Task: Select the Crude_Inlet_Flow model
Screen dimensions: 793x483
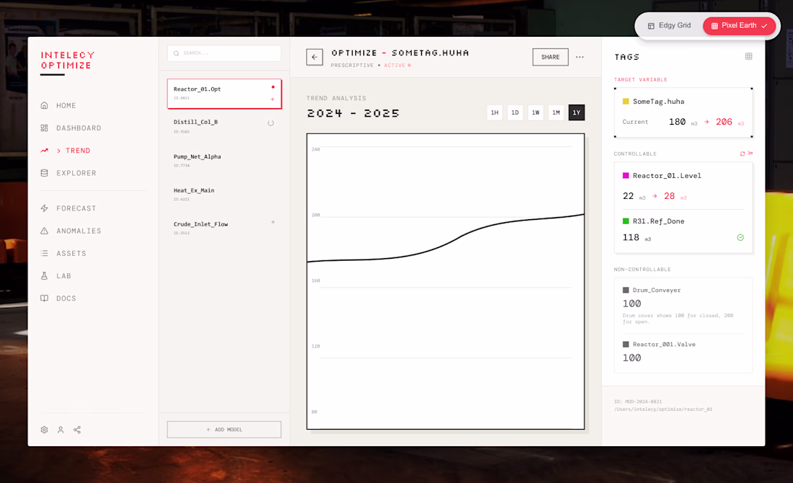Action: (x=224, y=228)
